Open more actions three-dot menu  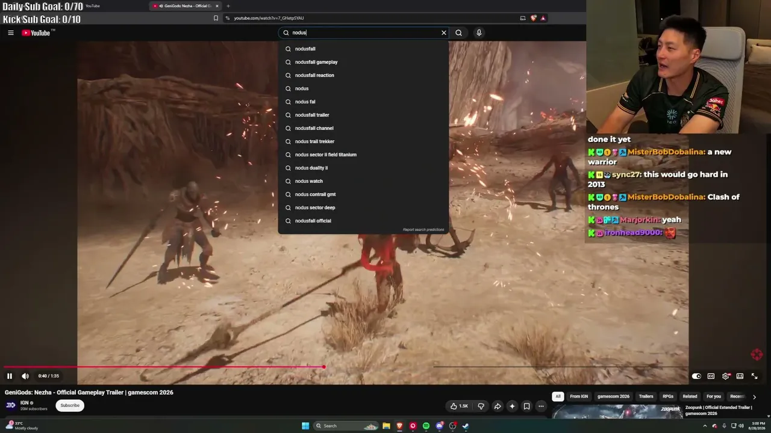541,407
